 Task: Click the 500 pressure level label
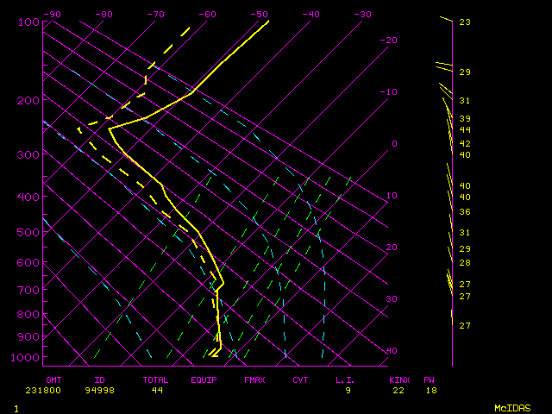point(29,233)
